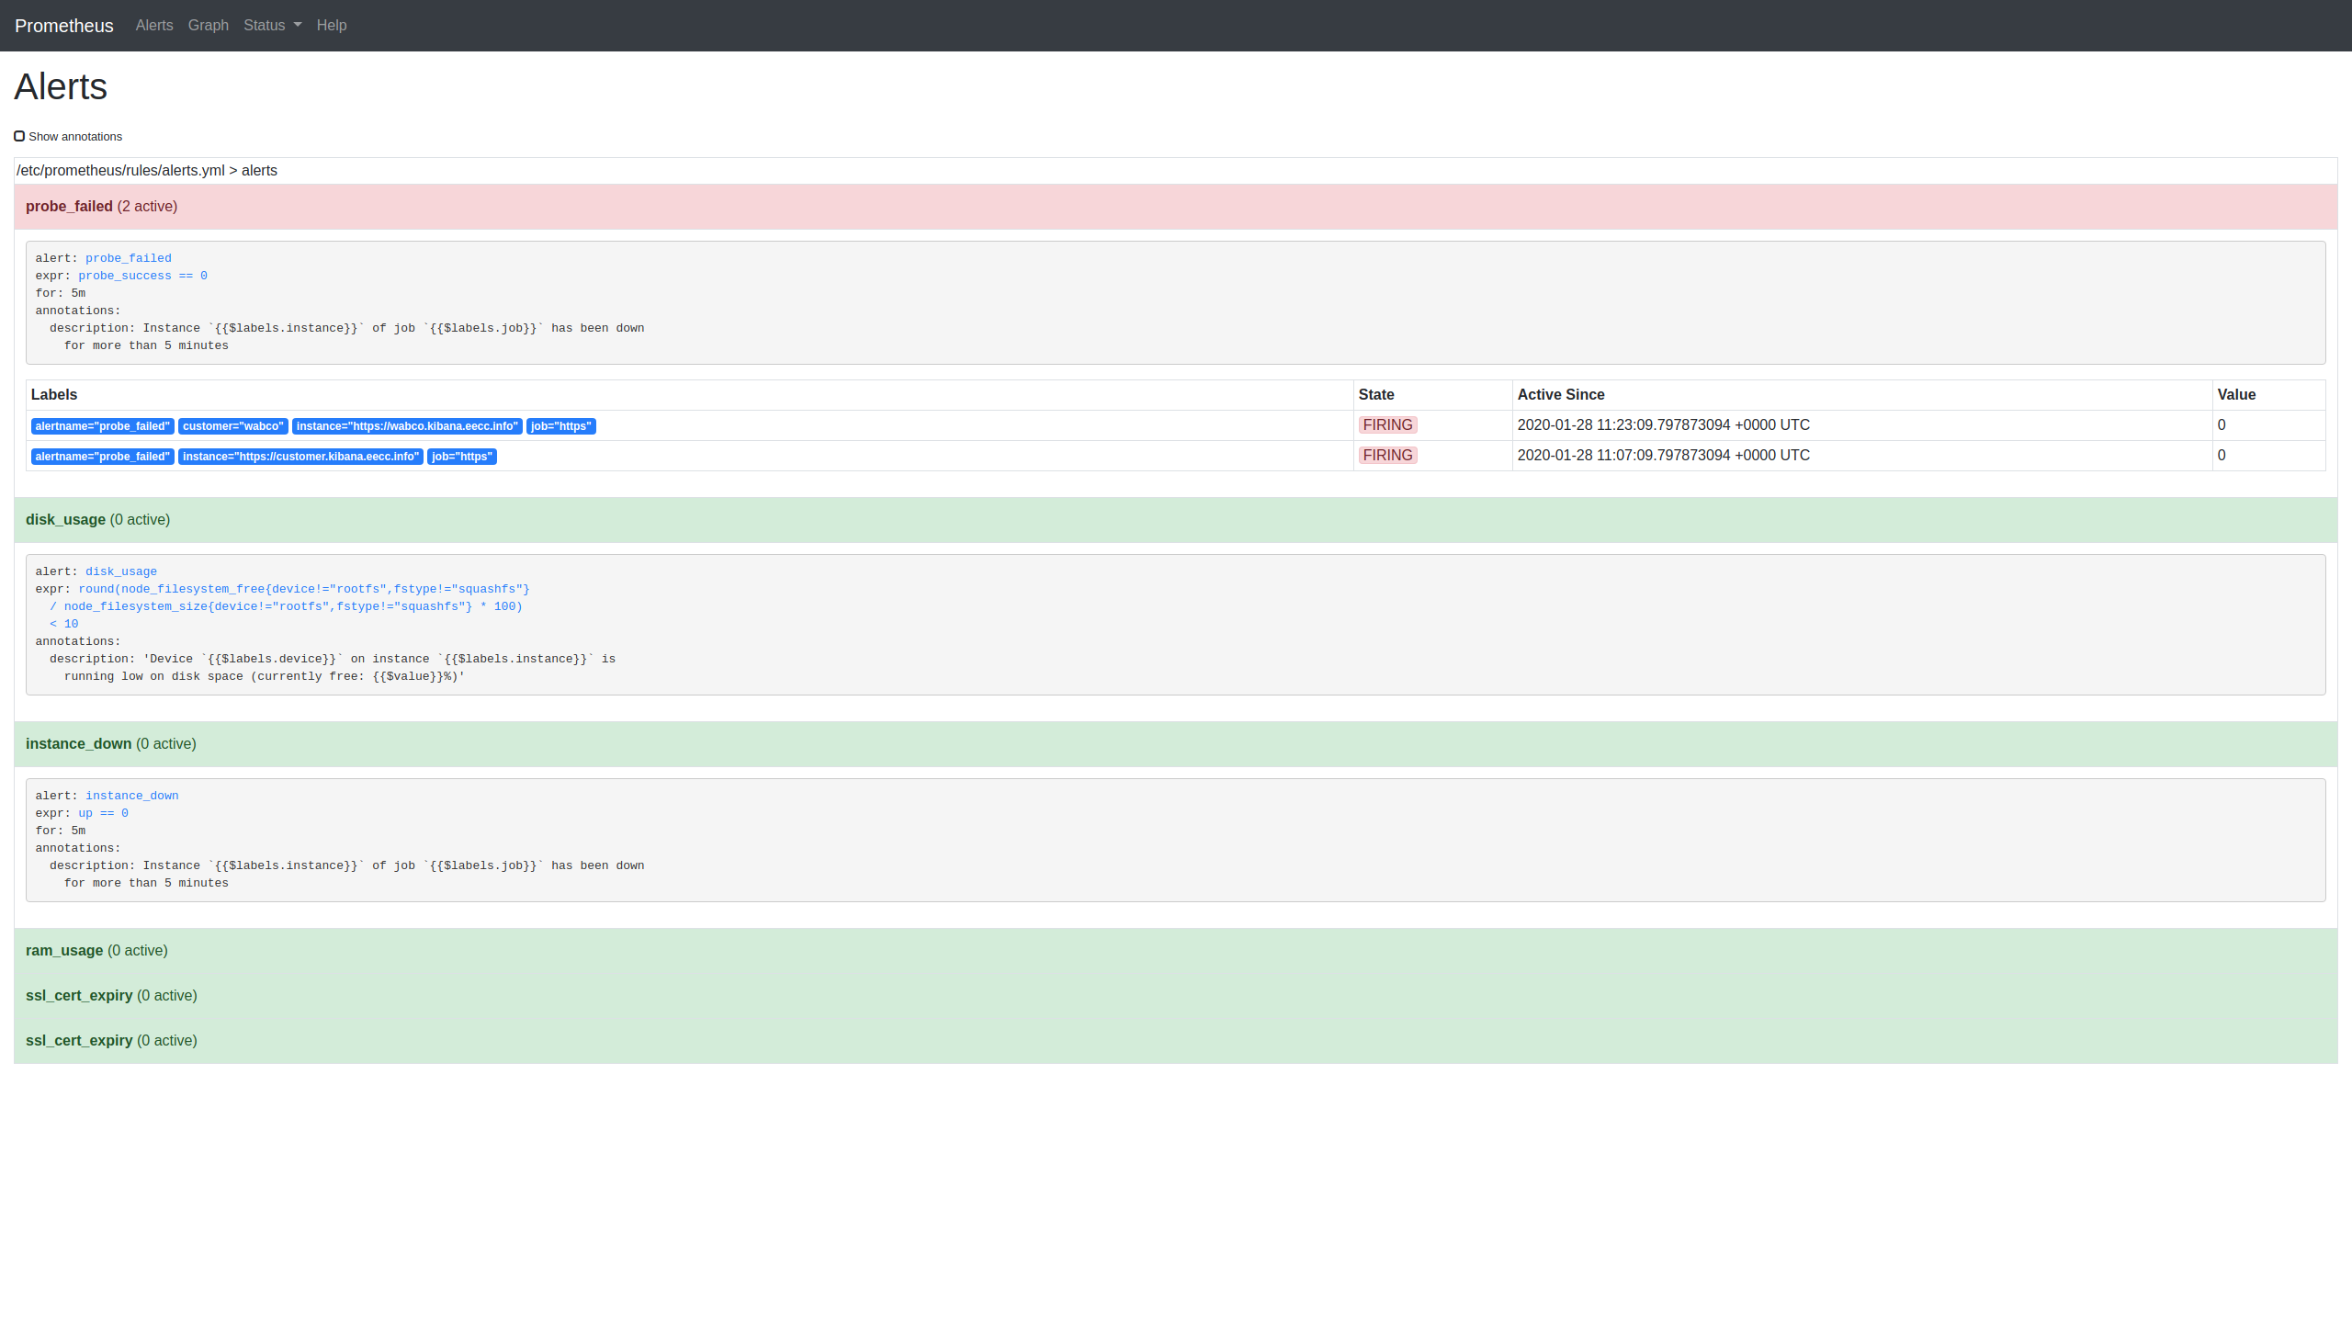Click the first FIRING state badge

(1387, 425)
